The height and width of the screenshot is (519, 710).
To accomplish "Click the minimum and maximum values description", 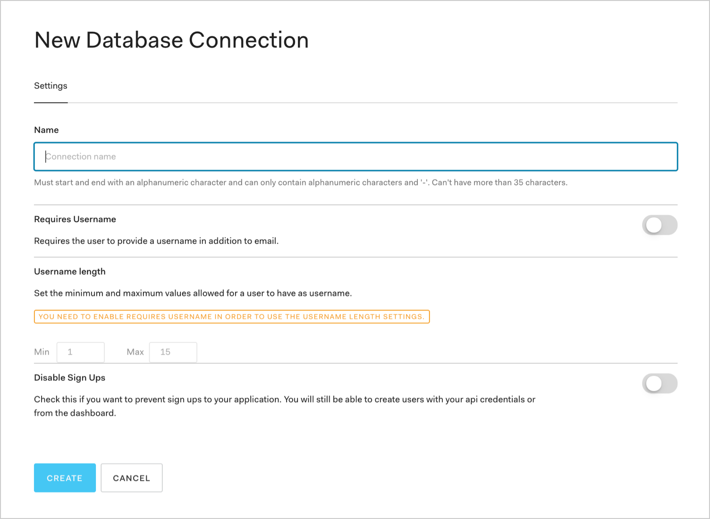I will pos(193,293).
